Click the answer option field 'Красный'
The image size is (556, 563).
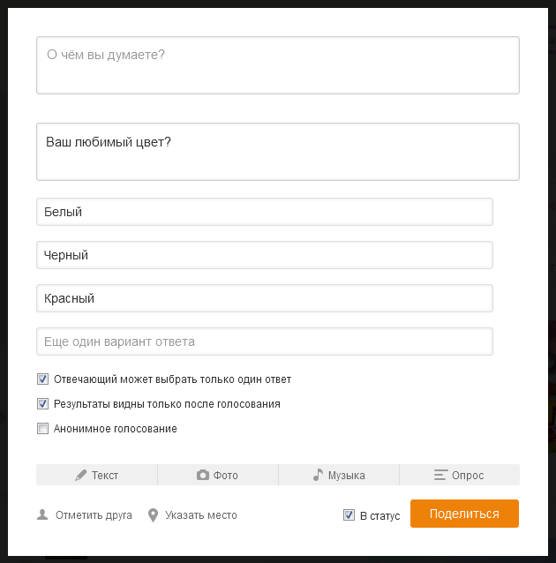coord(264,298)
